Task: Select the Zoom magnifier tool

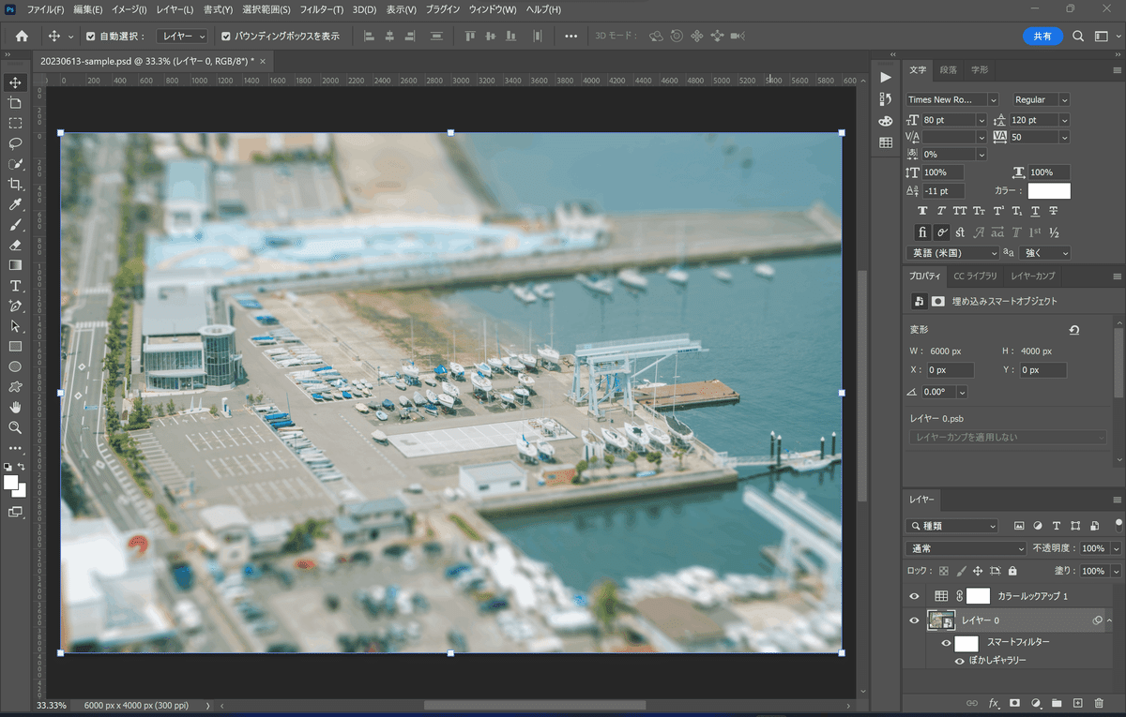Action: click(x=15, y=427)
